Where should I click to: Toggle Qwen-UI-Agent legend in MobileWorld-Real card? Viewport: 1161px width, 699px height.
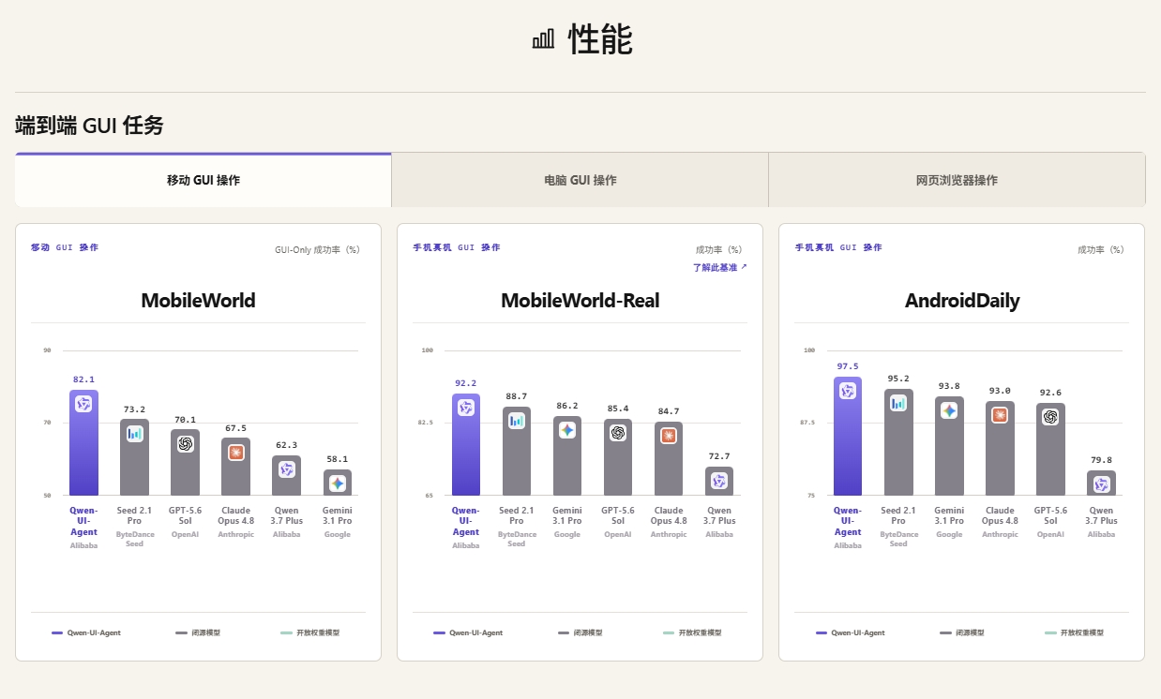pos(468,632)
